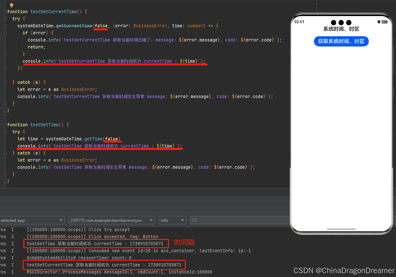The height and width of the screenshot is (277, 396).
Task: Fold the try block inside testGetTime
Action: pyautogui.click(x=5, y=132)
